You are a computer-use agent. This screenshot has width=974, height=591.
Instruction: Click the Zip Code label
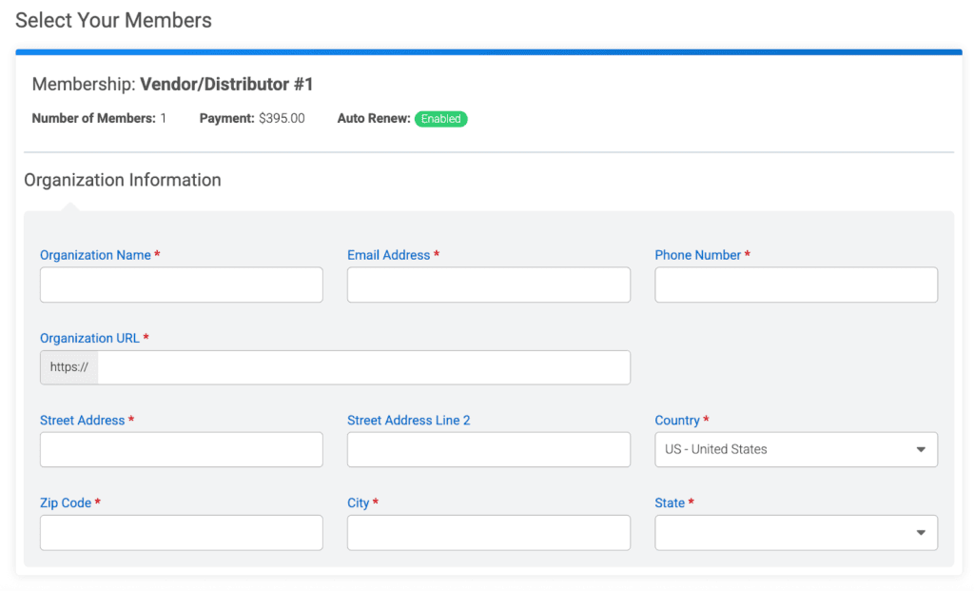point(66,502)
